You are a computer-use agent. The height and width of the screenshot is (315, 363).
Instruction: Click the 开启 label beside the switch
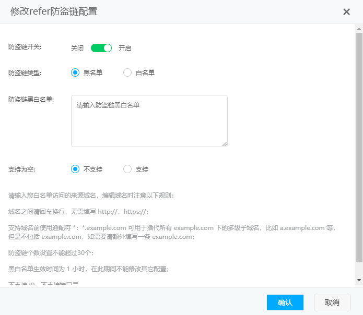tap(125, 48)
